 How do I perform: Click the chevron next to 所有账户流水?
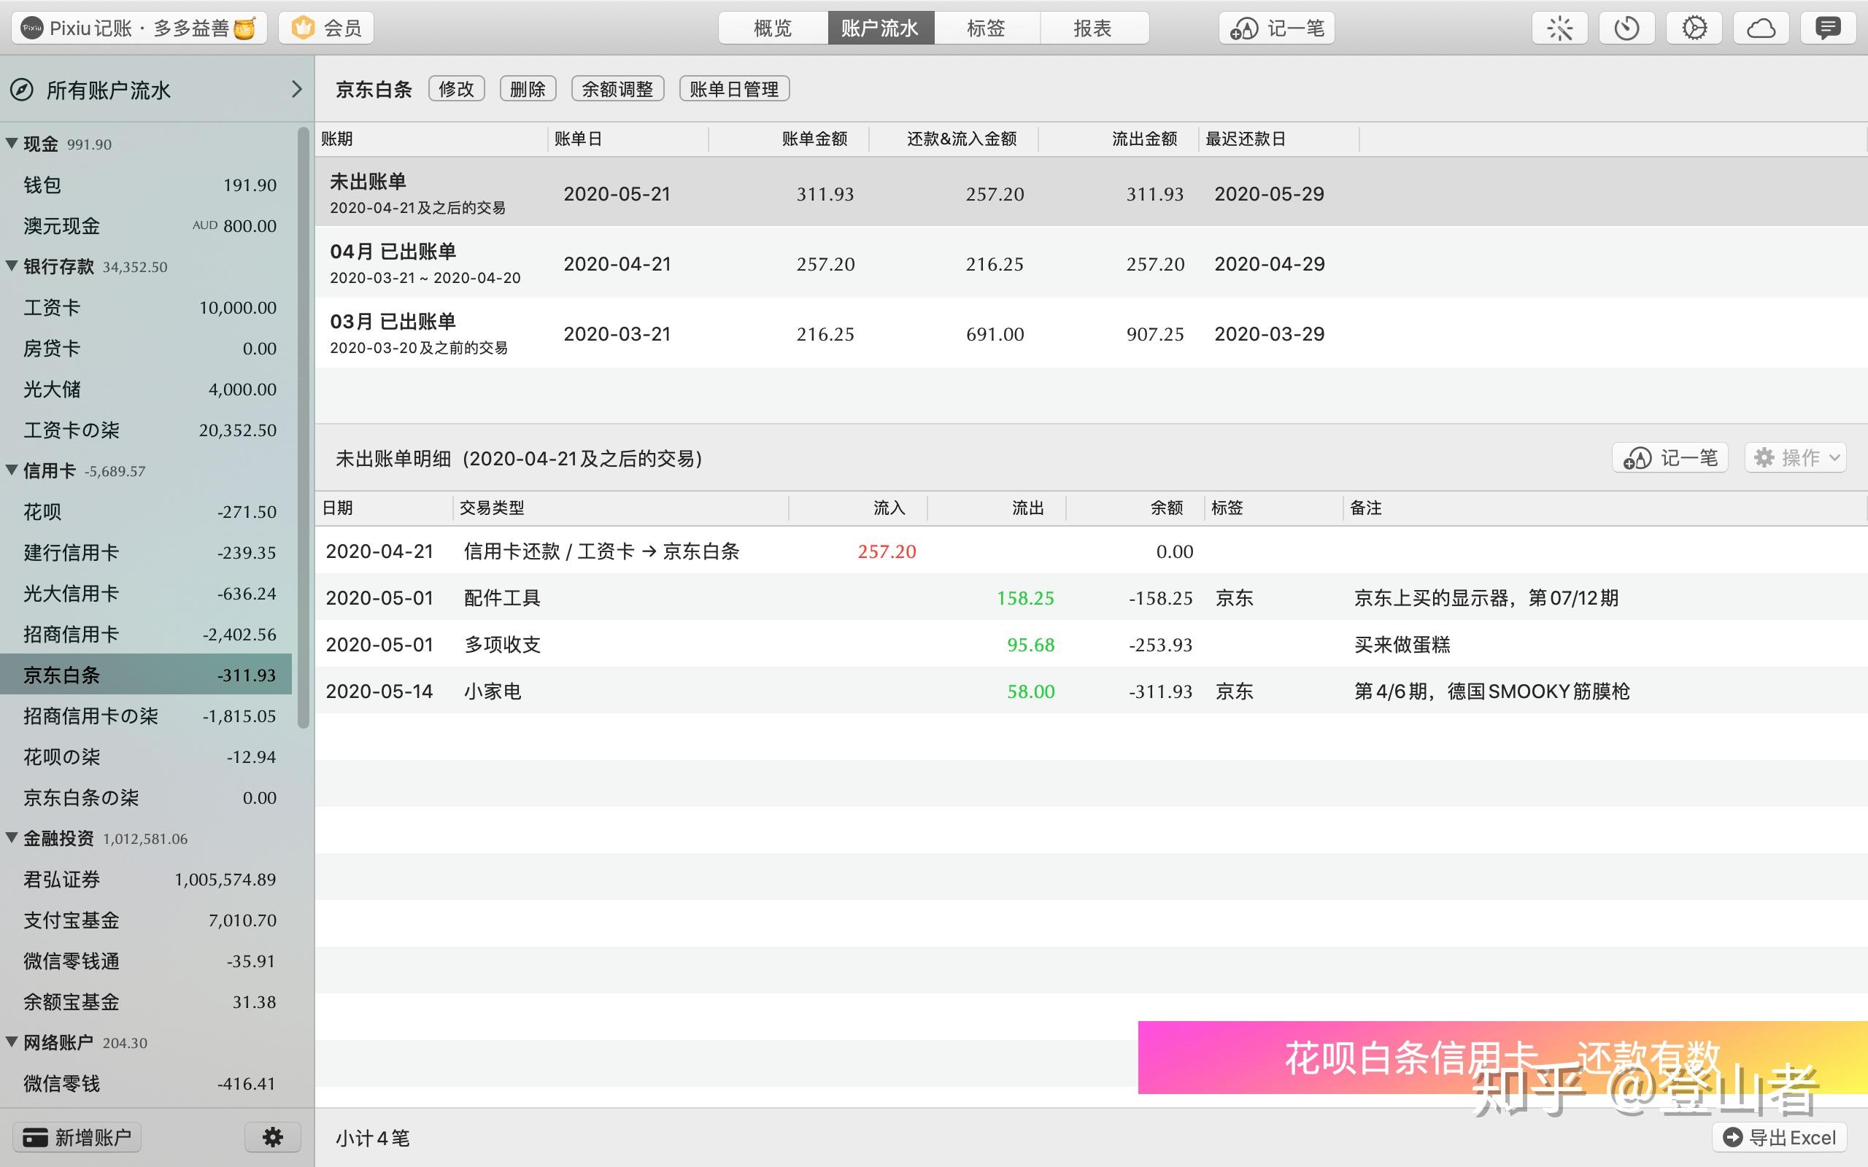point(296,90)
